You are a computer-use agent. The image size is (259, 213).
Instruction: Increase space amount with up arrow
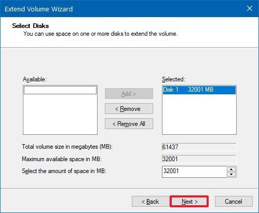coord(231,169)
